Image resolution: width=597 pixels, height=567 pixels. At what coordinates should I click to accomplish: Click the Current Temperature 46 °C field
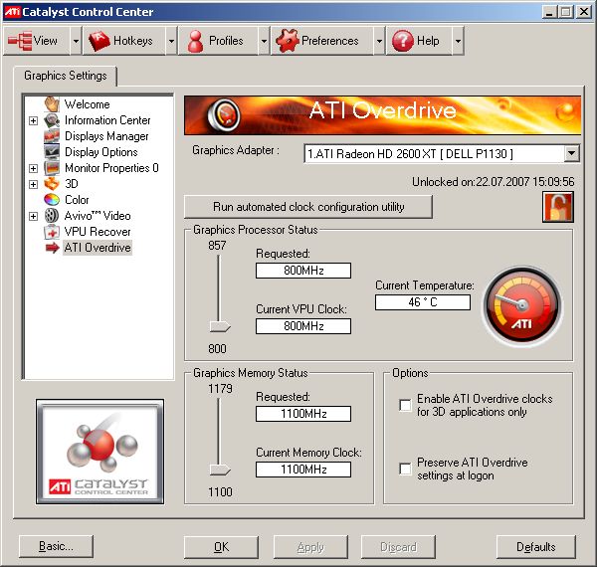(x=423, y=302)
